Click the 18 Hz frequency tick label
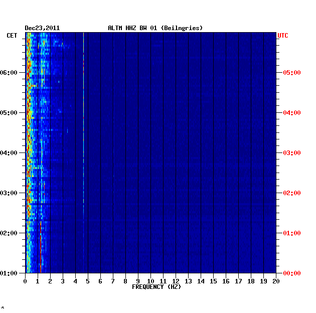The height and width of the screenshot is (313, 316). click(x=251, y=281)
